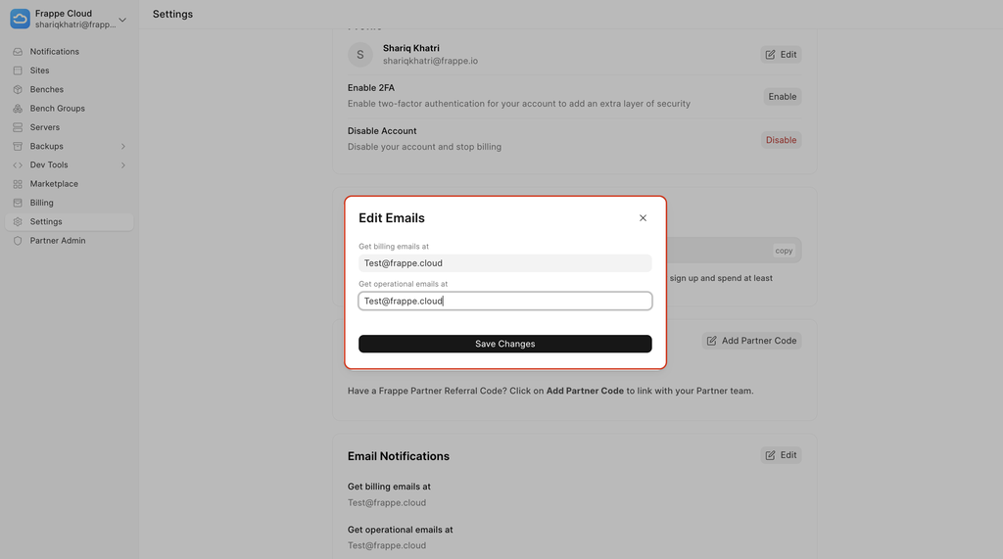Focus the billing emails input field
This screenshot has height=559, width=1003.
click(x=505, y=263)
